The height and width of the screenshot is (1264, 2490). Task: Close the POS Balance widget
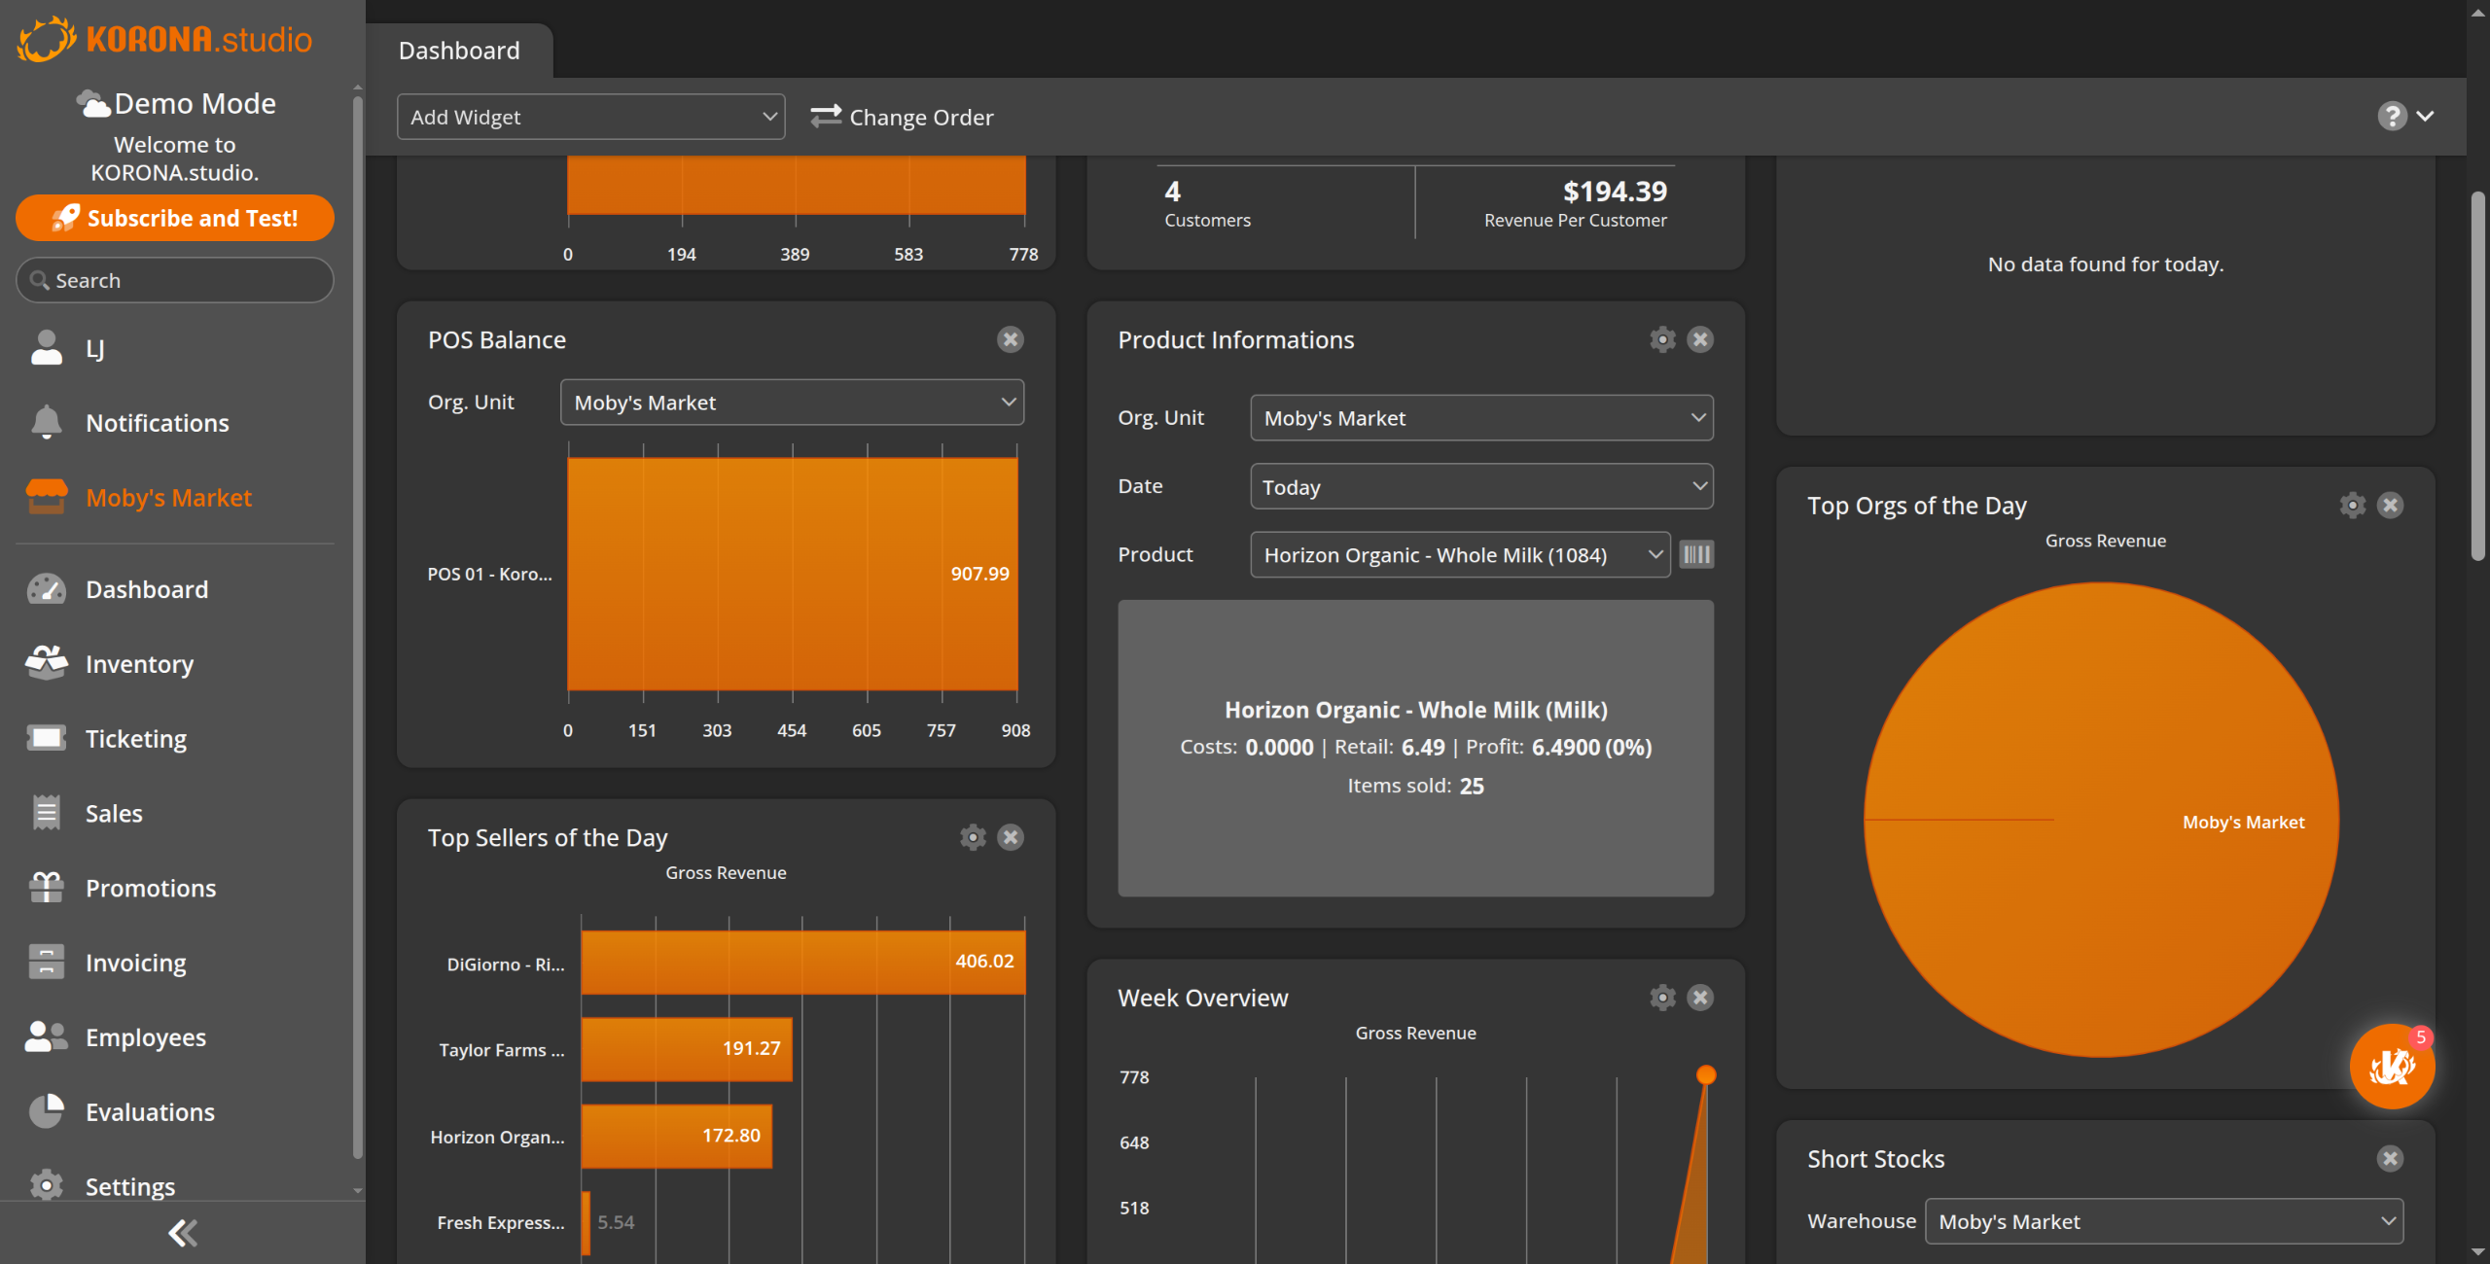(x=1011, y=339)
